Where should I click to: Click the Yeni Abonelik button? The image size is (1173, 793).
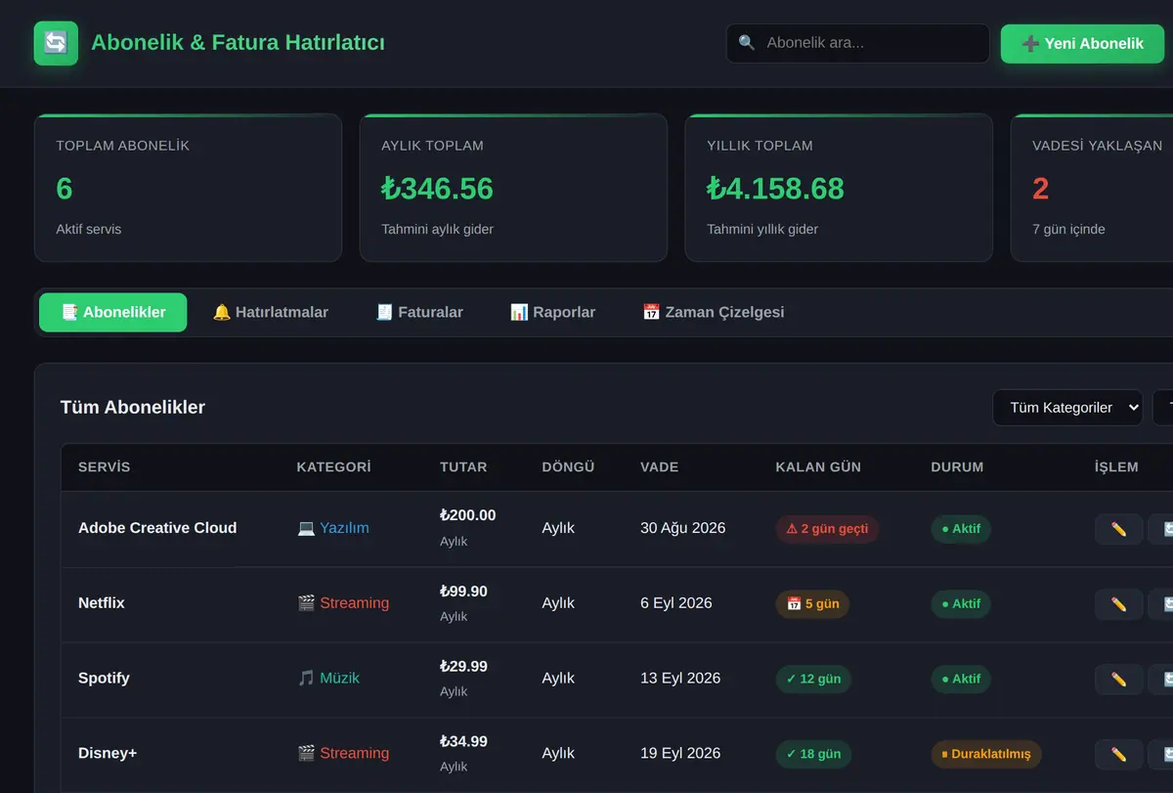click(1083, 44)
